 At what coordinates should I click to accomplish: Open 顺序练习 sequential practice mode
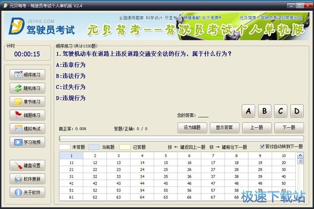pyautogui.click(x=27, y=75)
